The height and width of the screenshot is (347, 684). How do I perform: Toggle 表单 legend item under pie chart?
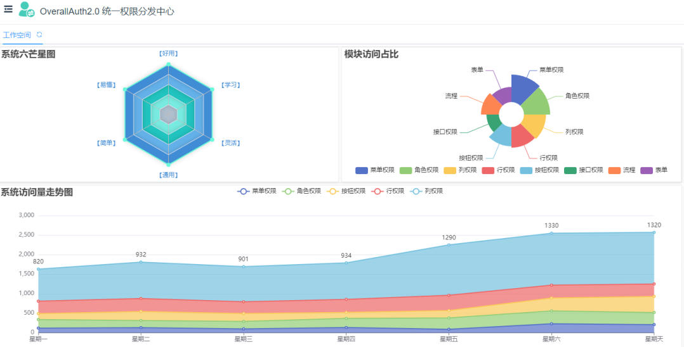[x=654, y=170]
